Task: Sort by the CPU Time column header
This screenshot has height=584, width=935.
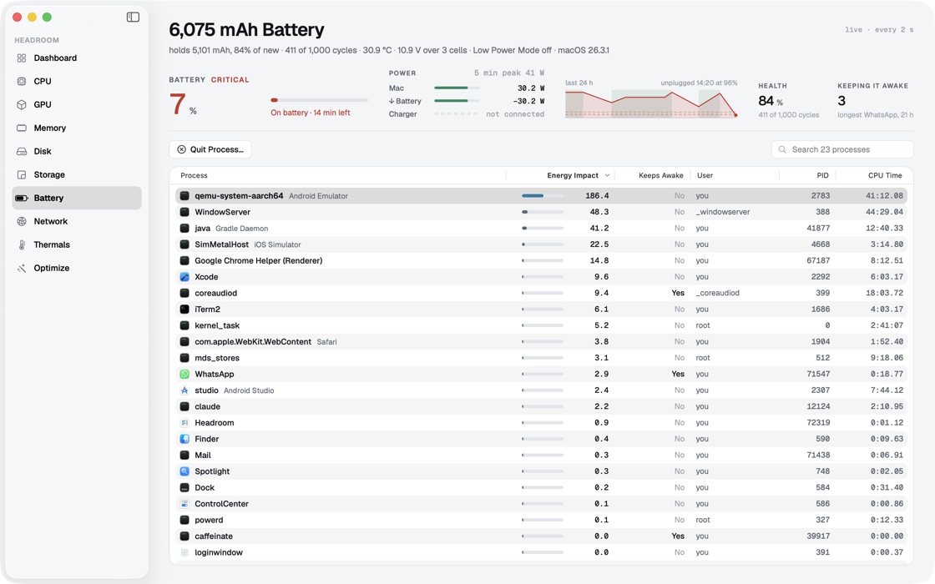Action: pos(885,175)
